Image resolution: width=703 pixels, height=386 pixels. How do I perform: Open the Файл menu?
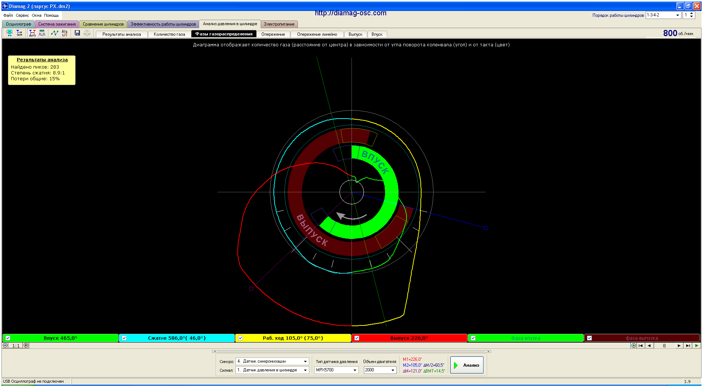coord(8,15)
